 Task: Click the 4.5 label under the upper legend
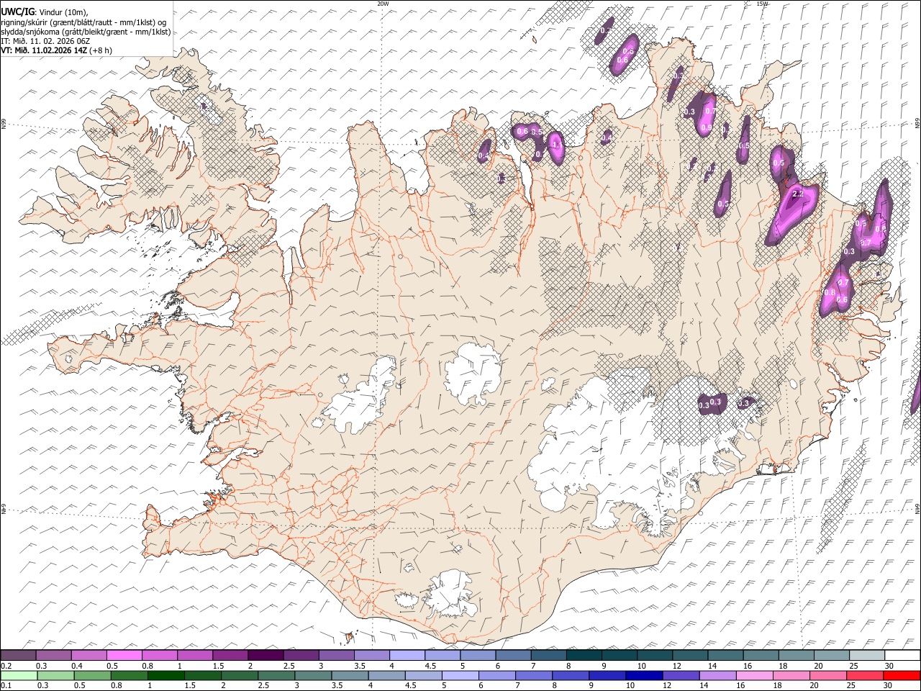[x=430, y=666]
